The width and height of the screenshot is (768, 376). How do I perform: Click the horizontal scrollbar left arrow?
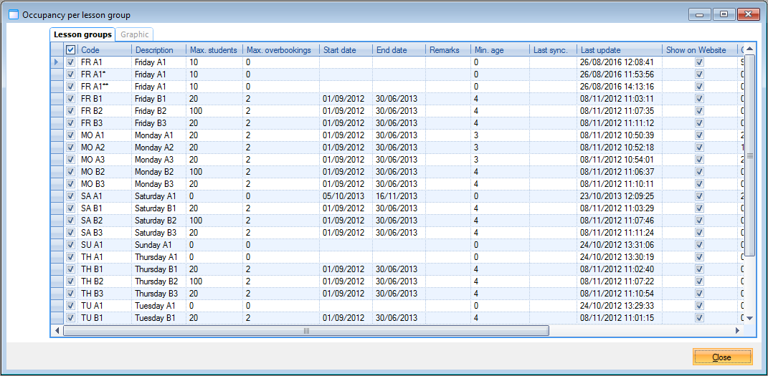tap(57, 331)
